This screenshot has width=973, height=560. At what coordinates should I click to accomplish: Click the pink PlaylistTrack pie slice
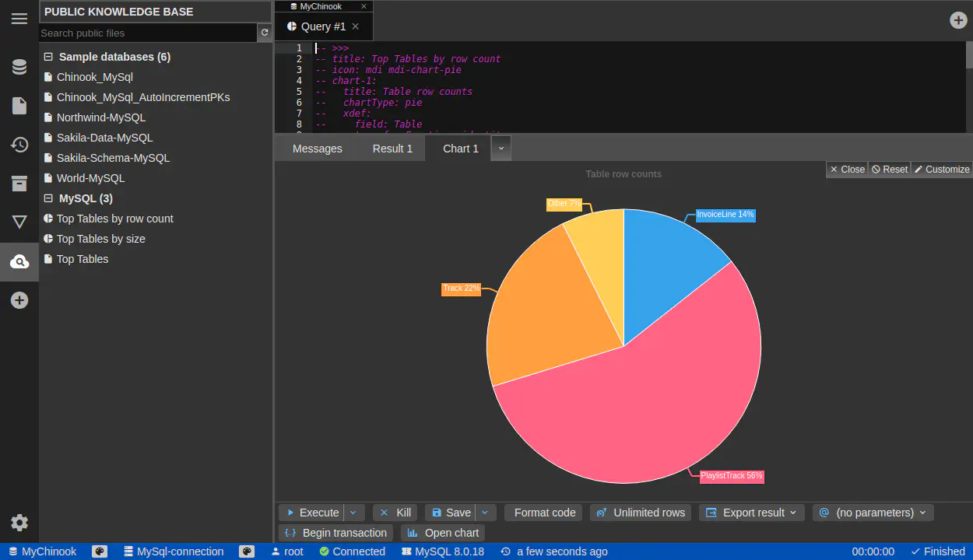646,412
